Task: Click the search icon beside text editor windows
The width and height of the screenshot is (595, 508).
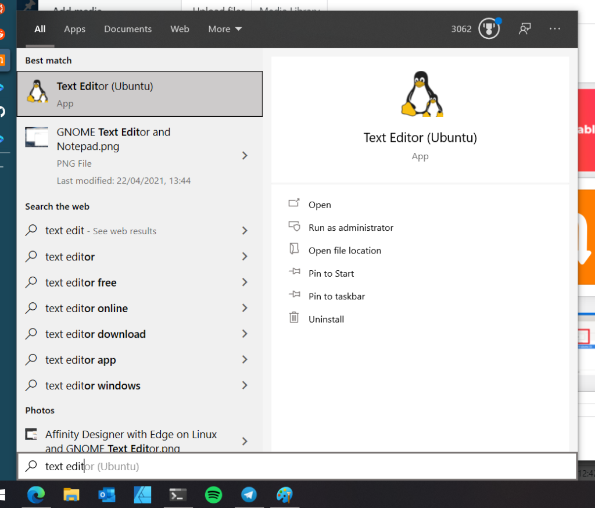Action: coord(31,385)
